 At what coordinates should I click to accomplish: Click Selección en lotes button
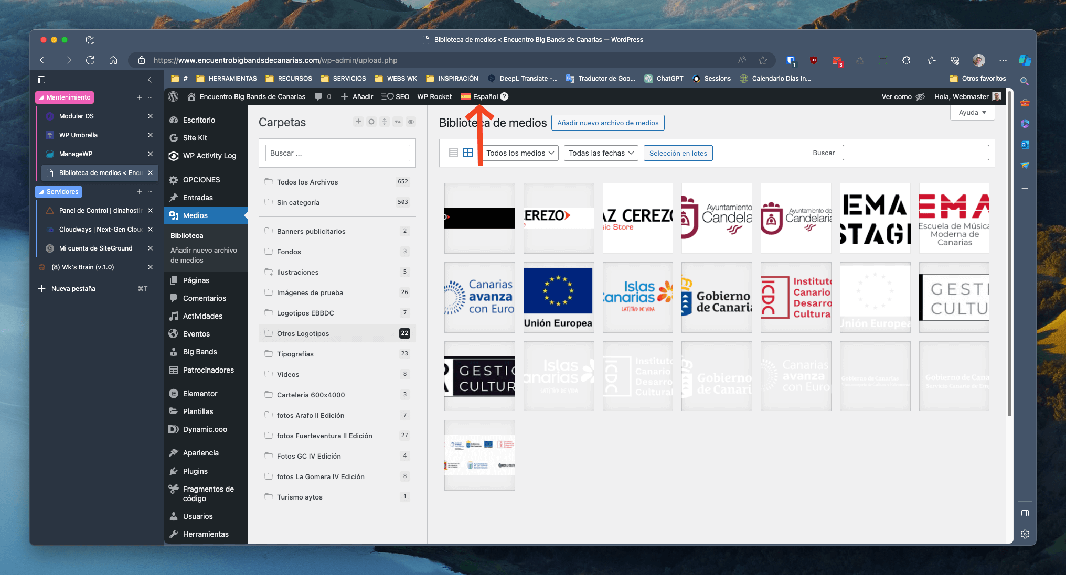pos(678,153)
